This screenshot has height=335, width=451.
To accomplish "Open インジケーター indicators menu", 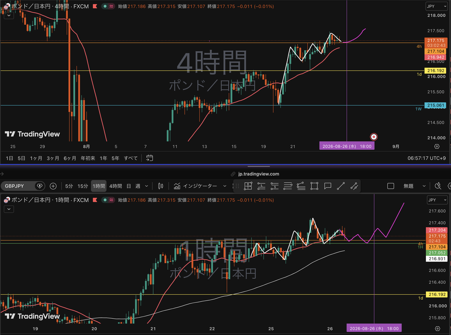I will pyautogui.click(x=196, y=186).
